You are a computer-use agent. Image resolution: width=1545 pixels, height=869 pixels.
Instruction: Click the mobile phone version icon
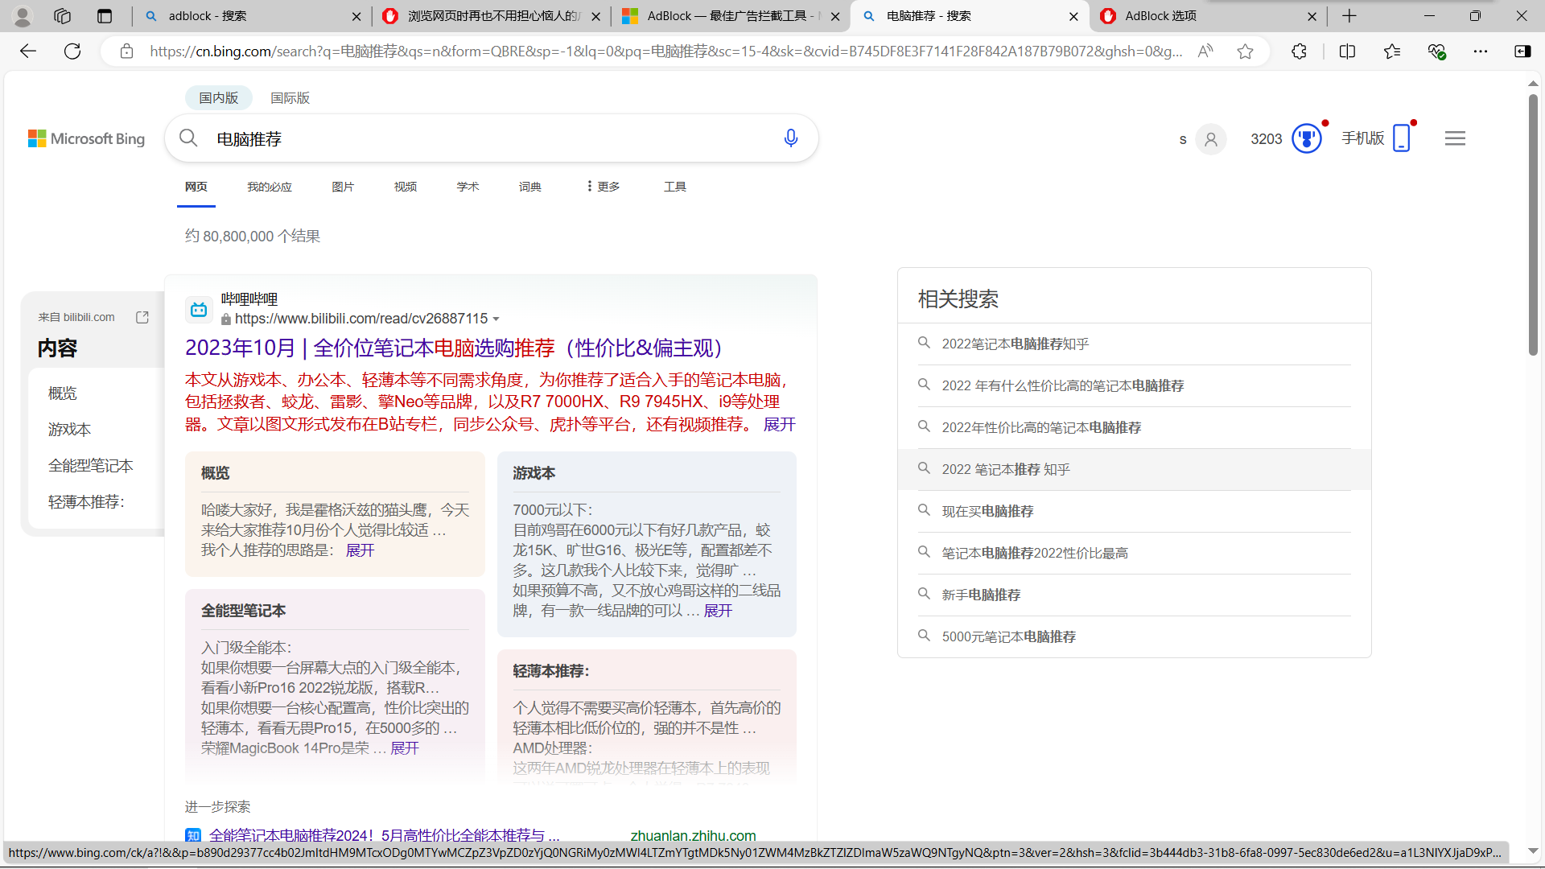1402,138
